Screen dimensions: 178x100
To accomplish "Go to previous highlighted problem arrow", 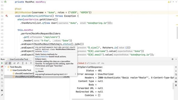I will click(173, 2).
